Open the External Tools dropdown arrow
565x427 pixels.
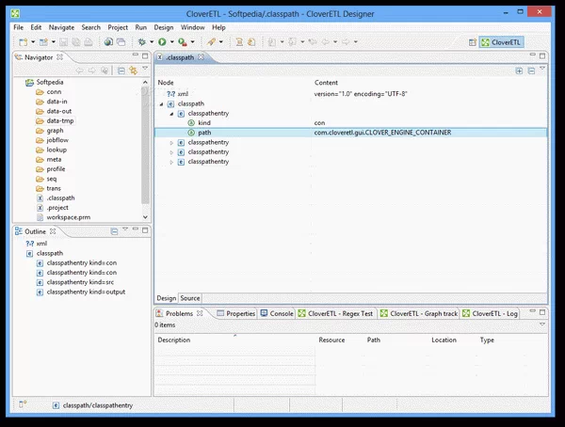click(192, 42)
